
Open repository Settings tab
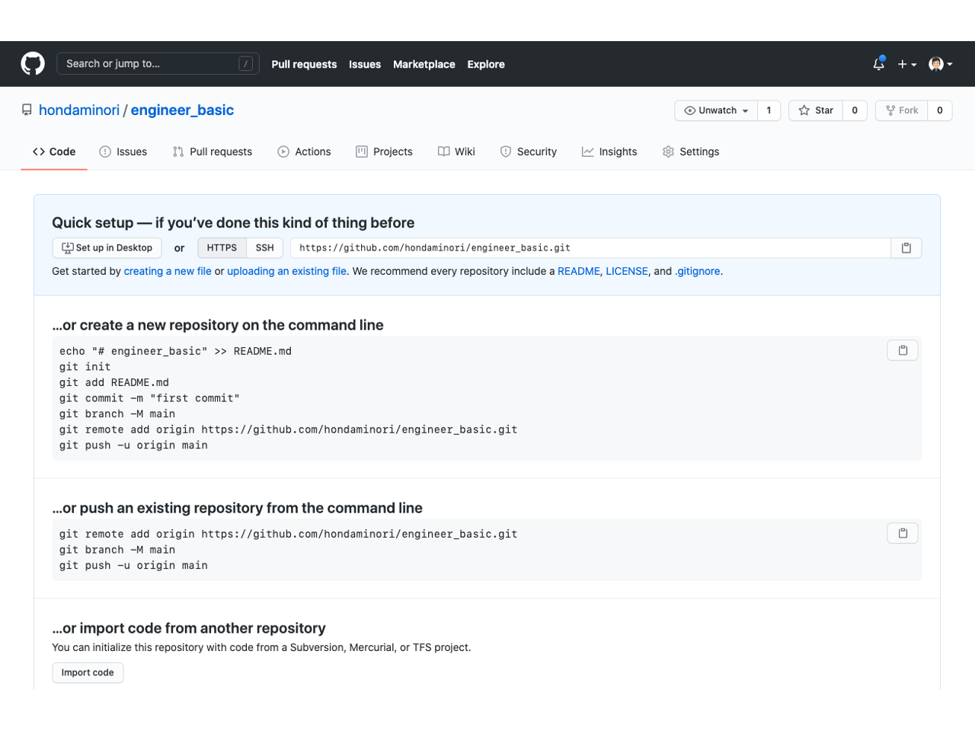coord(691,152)
